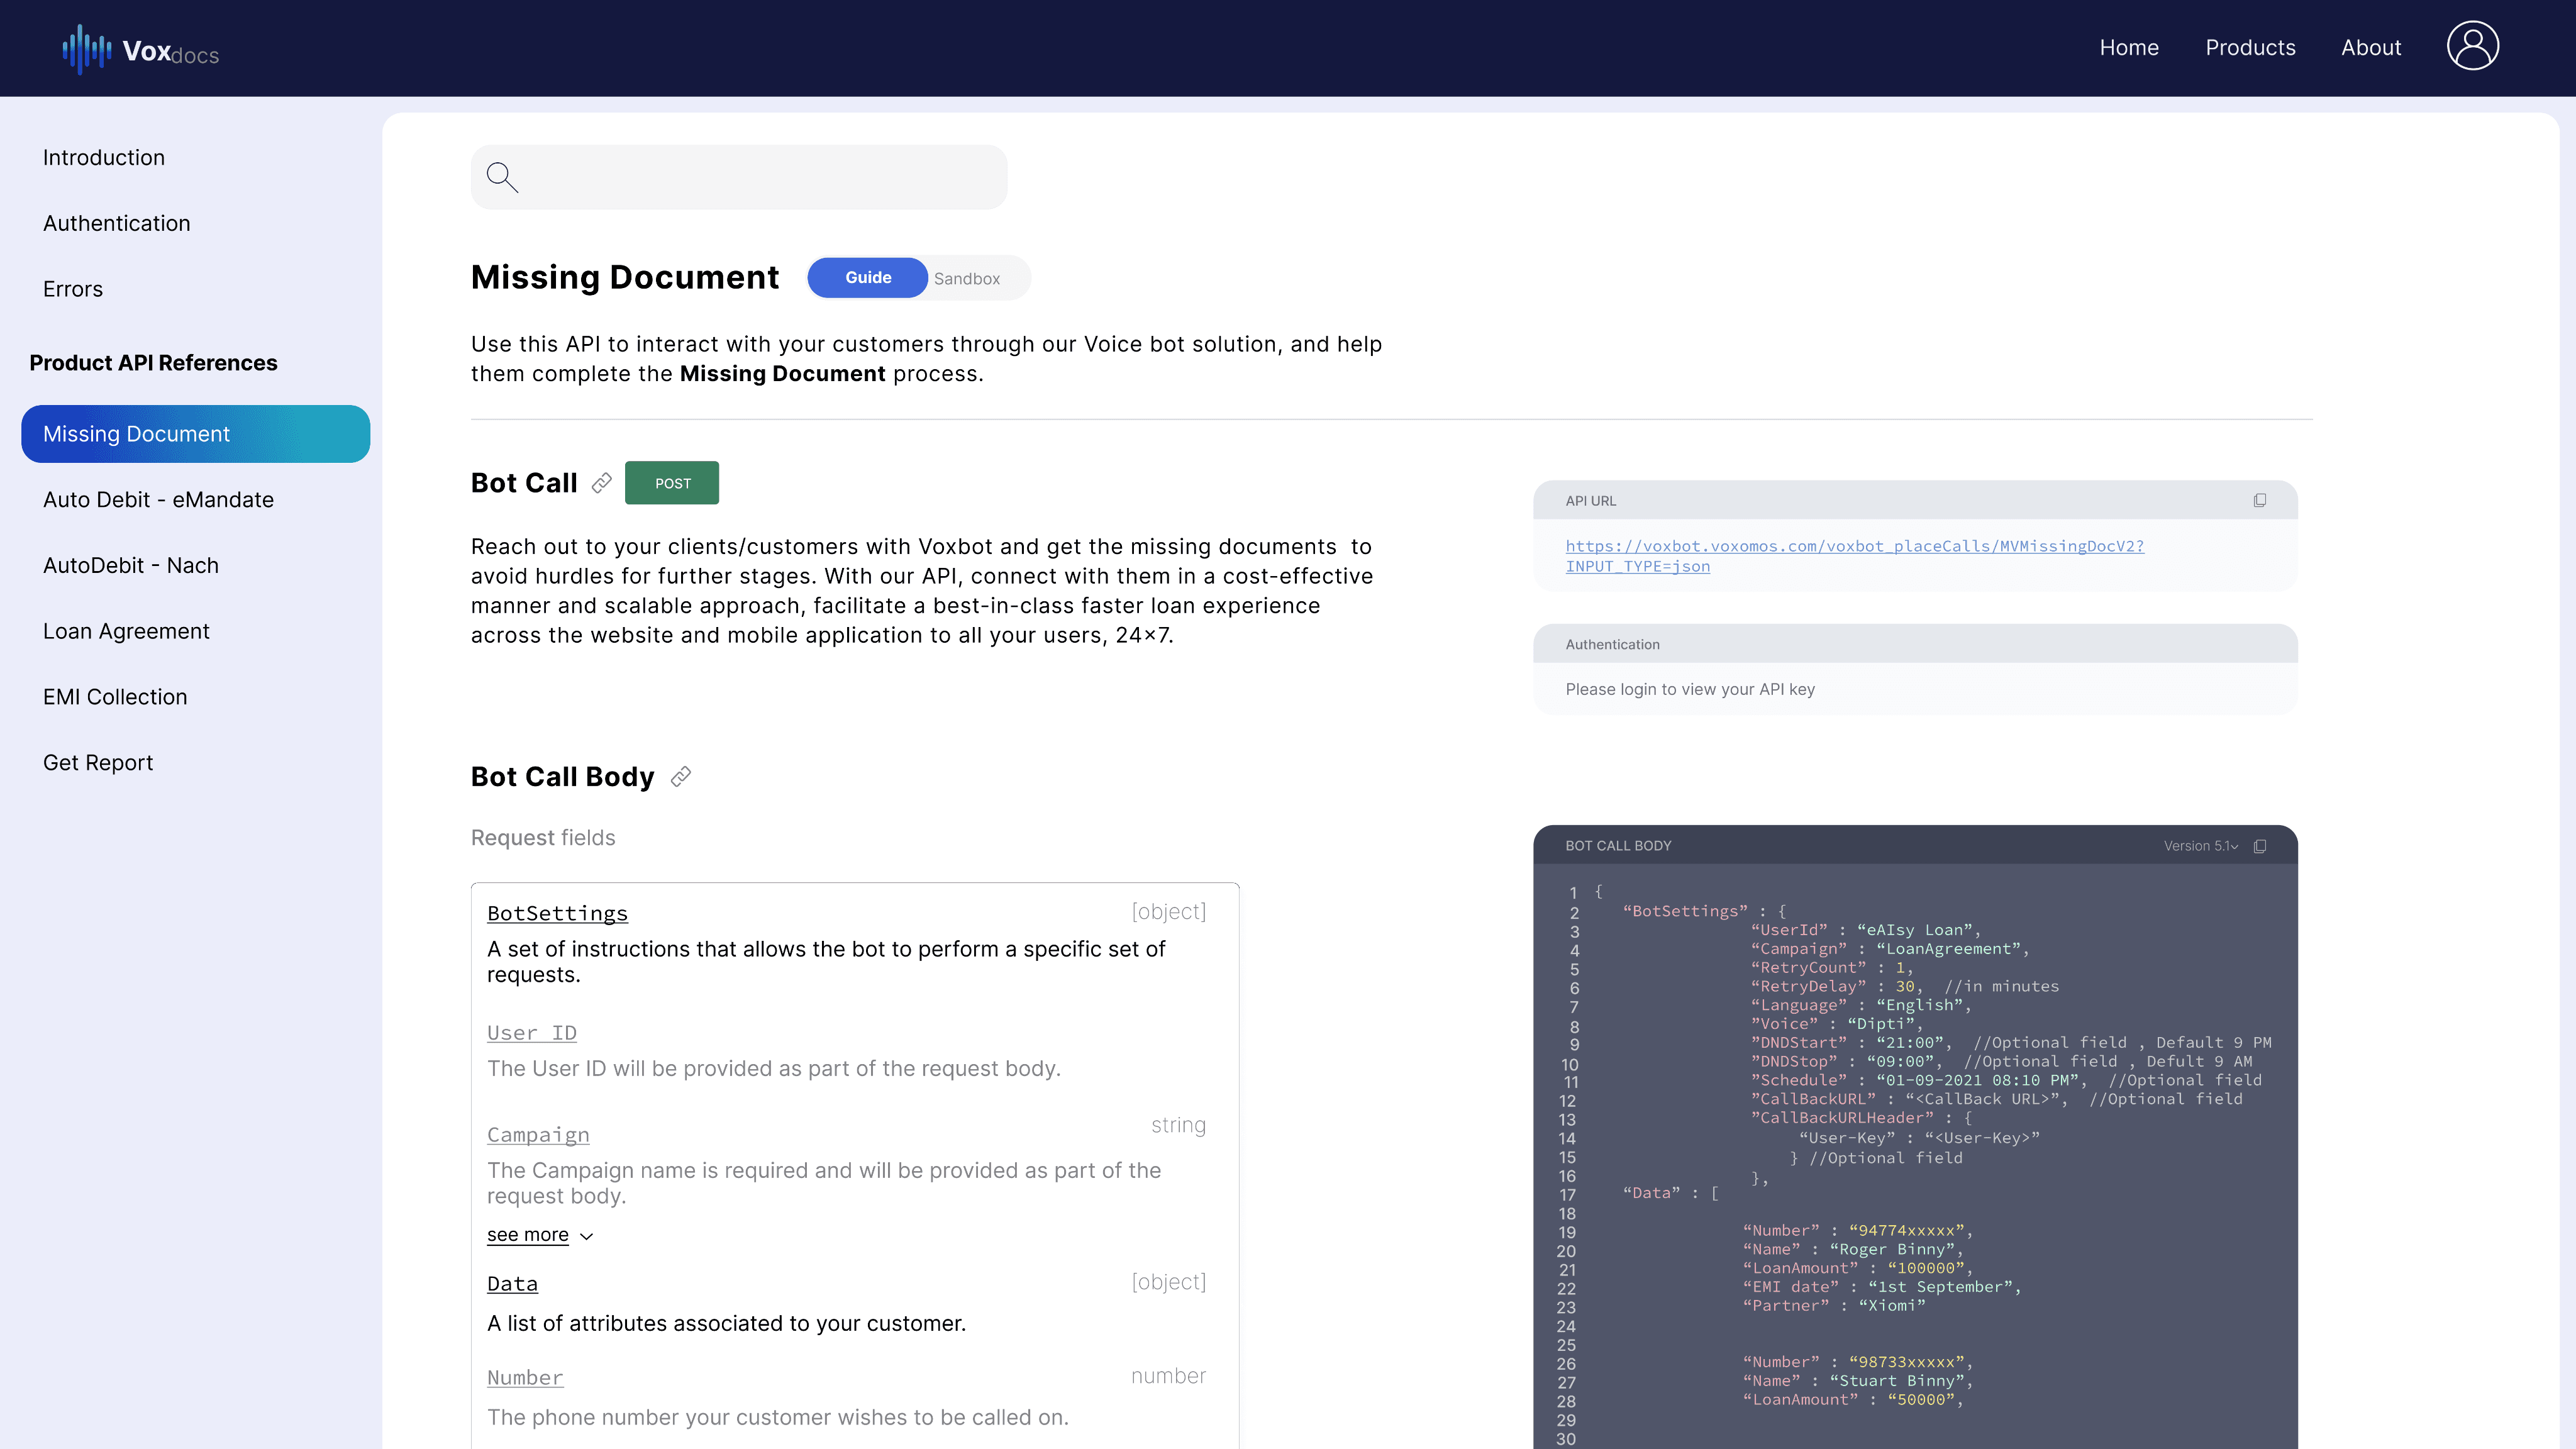Select Auto Debit - eMandate in sidebar

[158, 500]
